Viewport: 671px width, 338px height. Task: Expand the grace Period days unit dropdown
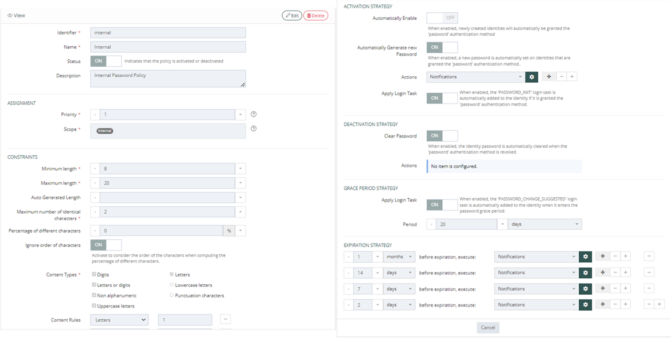(x=544, y=224)
